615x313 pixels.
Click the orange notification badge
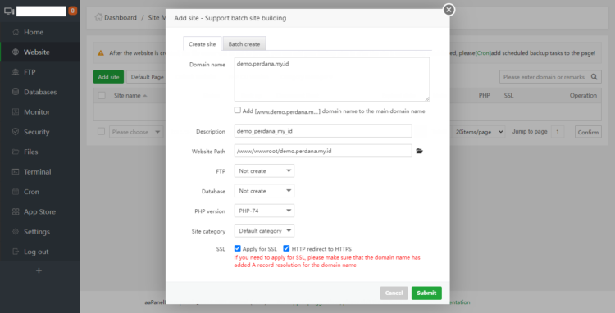tap(72, 11)
